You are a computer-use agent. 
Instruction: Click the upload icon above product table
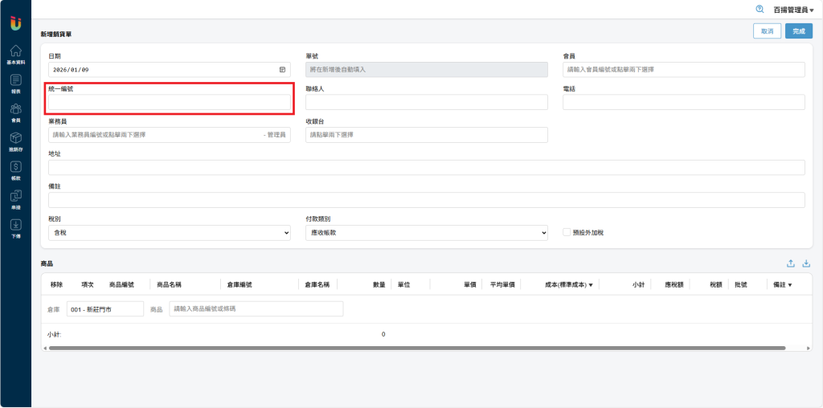click(790, 263)
